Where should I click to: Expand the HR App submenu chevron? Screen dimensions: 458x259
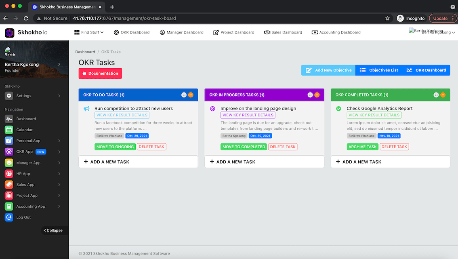coord(59,174)
